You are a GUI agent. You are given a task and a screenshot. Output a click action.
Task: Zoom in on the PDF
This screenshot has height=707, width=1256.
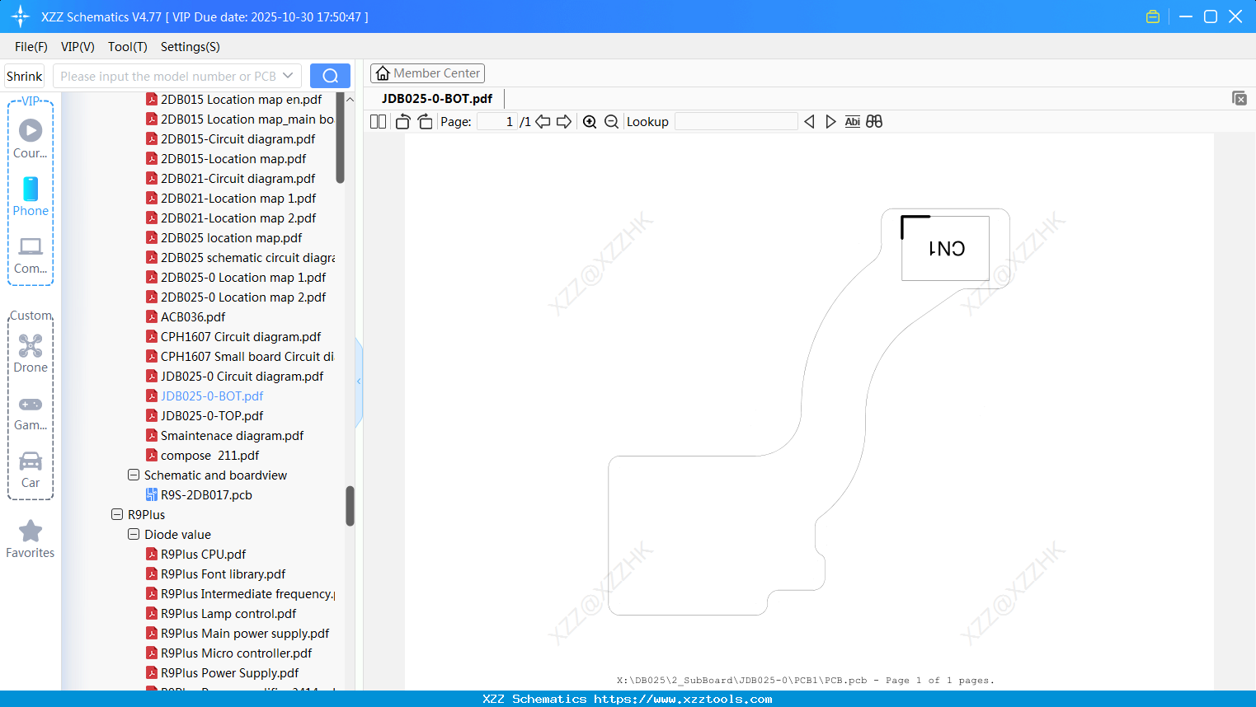(590, 122)
